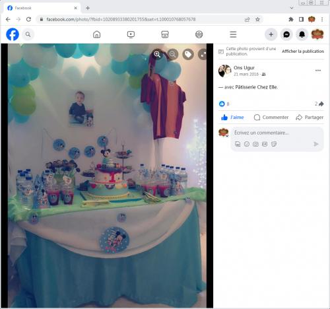This screenshot has width=330, height=309.
Task: Open Ons Ugur's profile name
Action: pyautogui.click(x=244, y=67)
